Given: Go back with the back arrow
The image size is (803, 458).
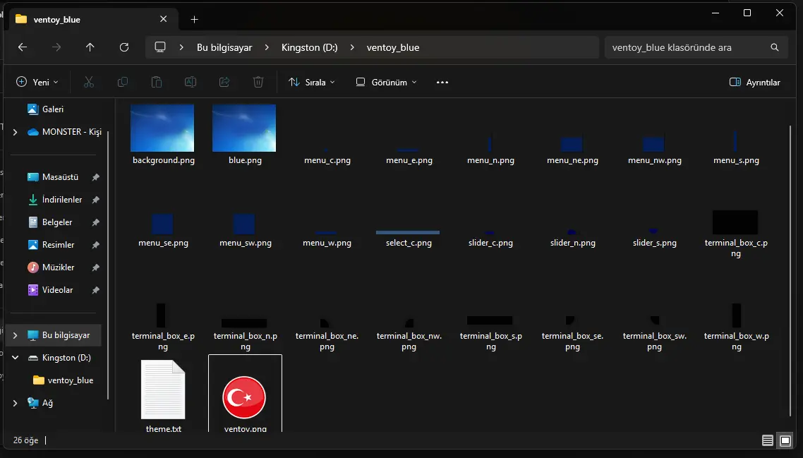Looking at the screenshot, I should pyautogui.click(x=23, y=47).
